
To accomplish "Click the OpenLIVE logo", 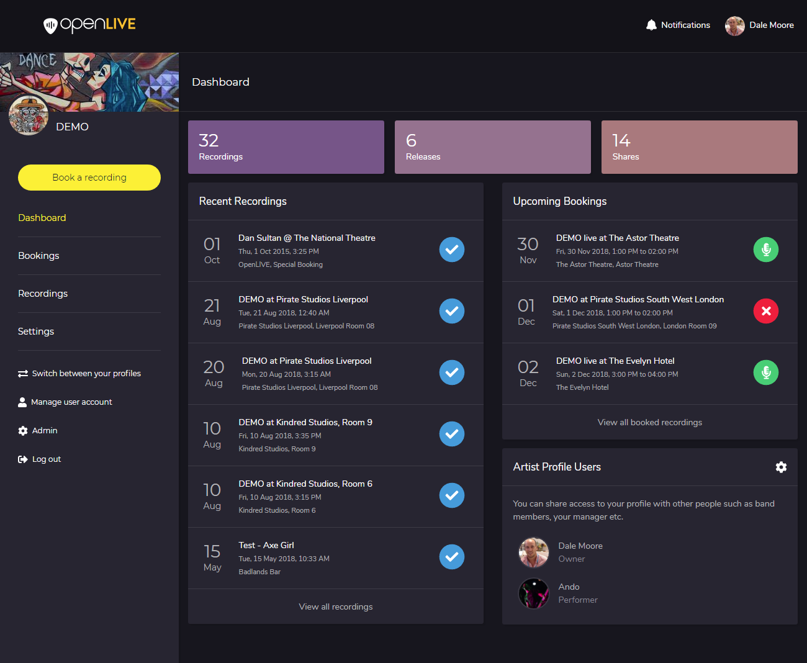I will [x=89, y=25].
